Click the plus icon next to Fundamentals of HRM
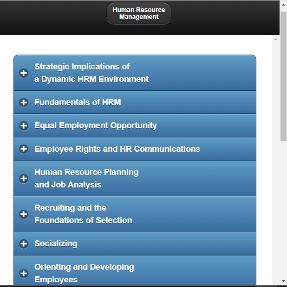 click(24, 103)
